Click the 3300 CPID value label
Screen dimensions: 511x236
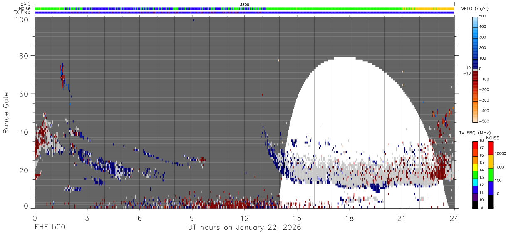click(244, 5)
